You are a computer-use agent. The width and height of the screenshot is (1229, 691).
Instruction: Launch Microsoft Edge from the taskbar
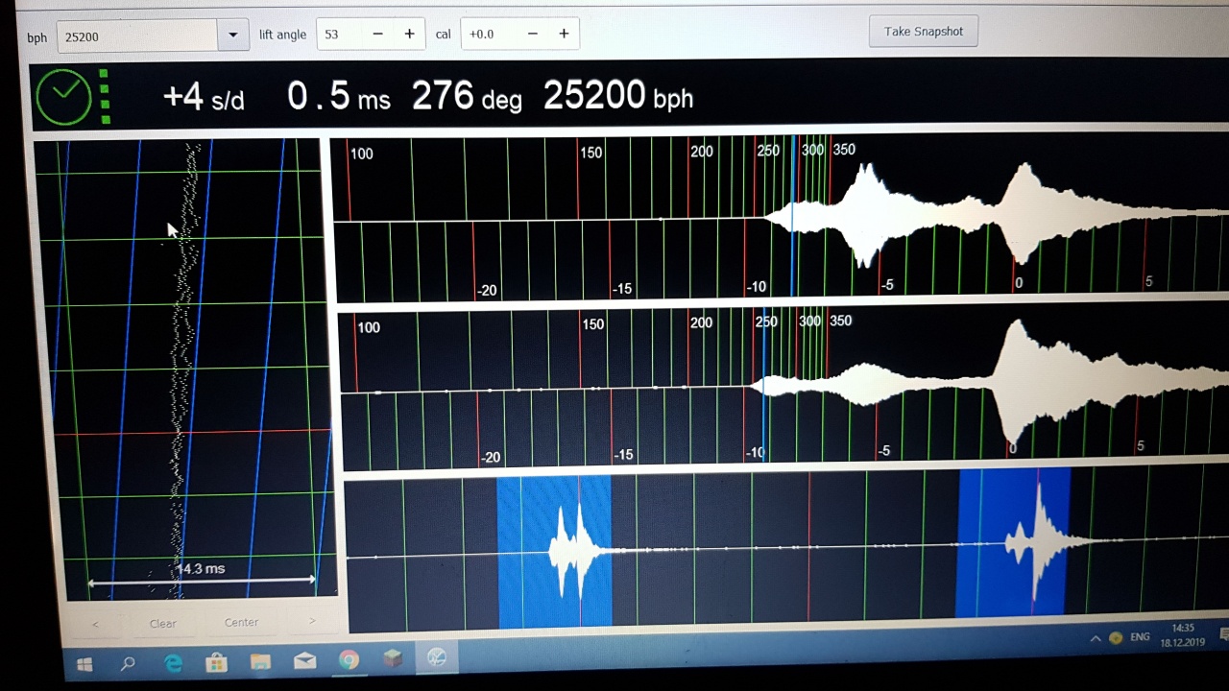[x=173, y=662]
